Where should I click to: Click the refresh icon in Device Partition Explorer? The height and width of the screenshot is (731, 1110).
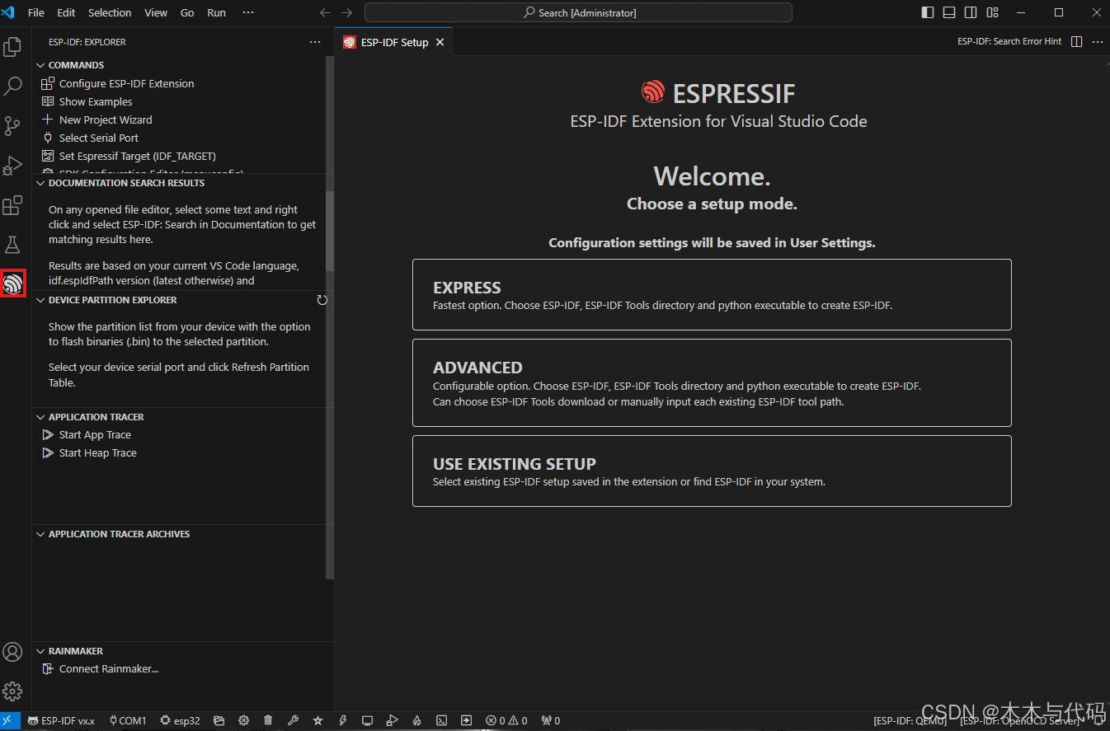[x=322, y=300]
